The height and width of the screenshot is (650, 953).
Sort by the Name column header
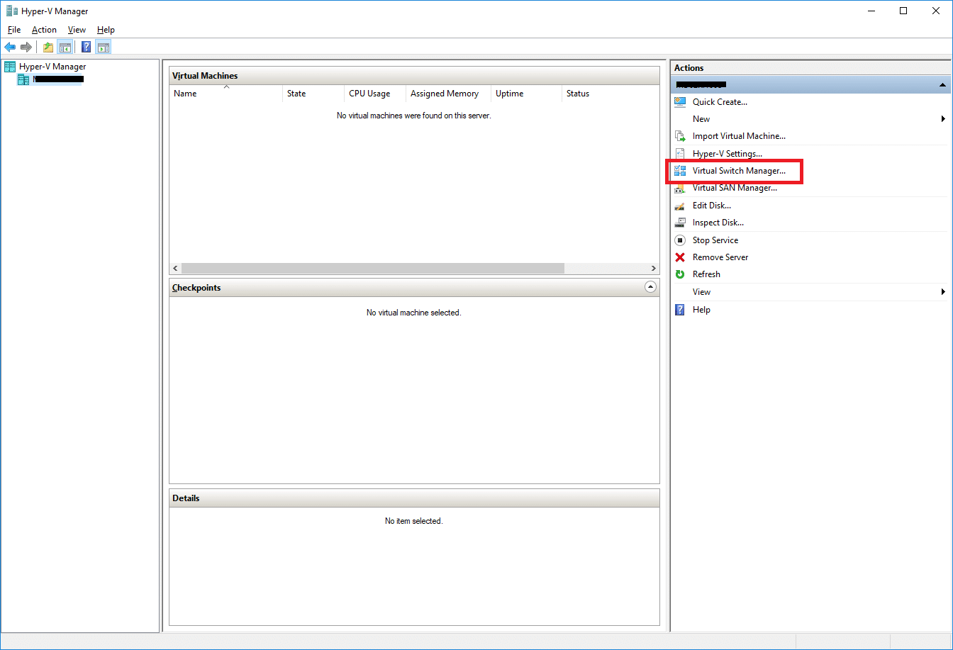[x=225, y=94]
